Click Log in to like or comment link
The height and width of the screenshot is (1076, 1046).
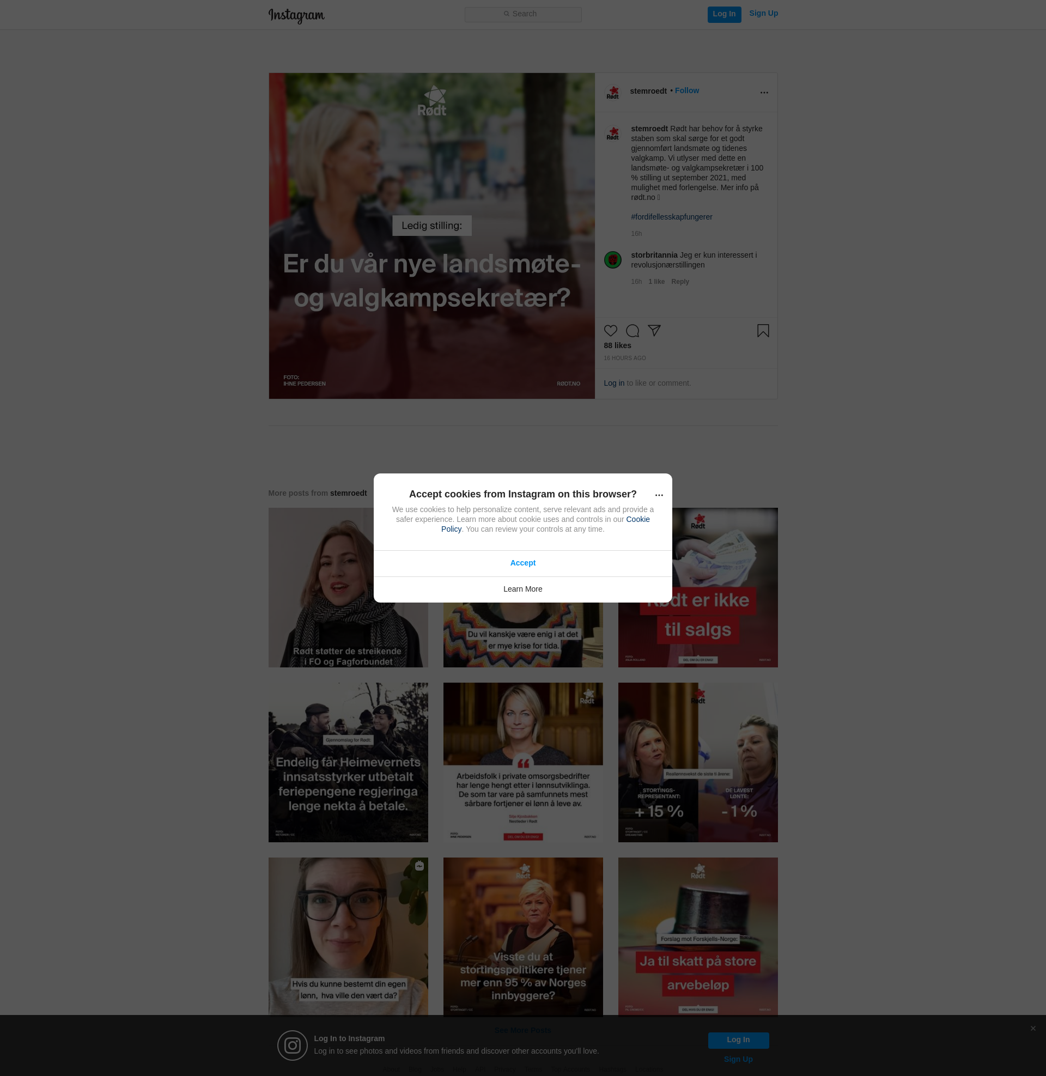pos(614,383)
